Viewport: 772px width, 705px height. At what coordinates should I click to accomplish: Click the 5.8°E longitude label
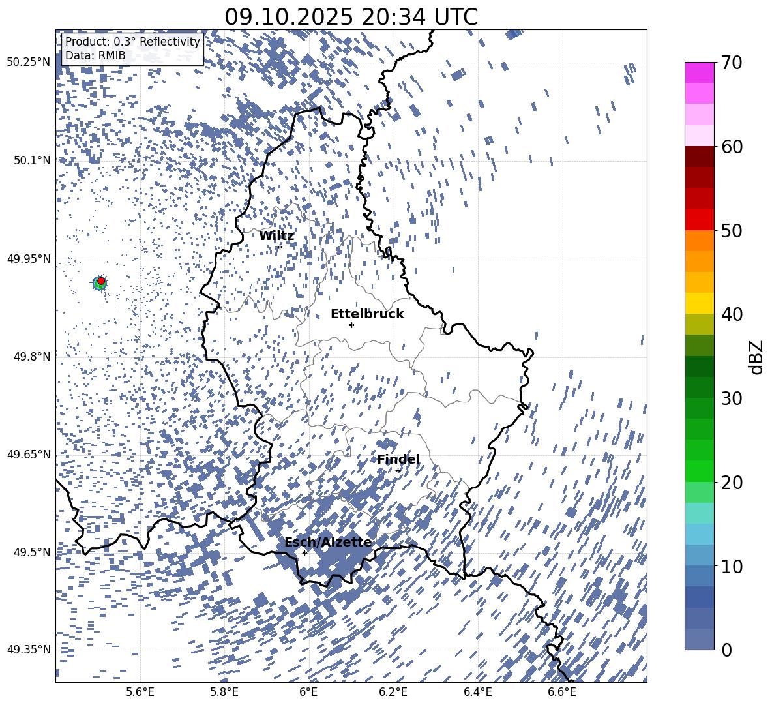(x=224, y=692)
